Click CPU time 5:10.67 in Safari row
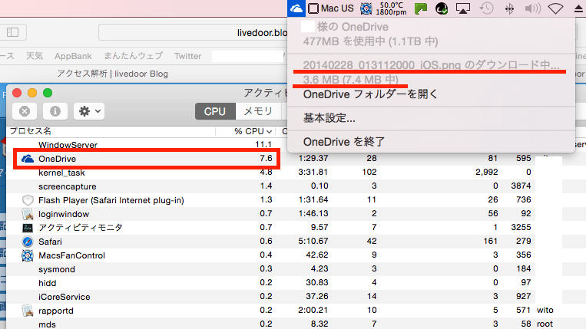 (313, 242)
